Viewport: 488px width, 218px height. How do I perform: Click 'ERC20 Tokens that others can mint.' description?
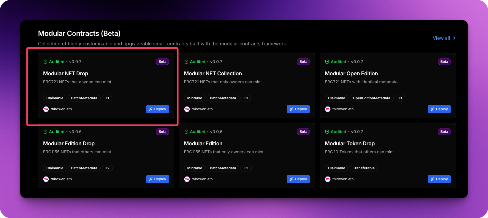360,152
